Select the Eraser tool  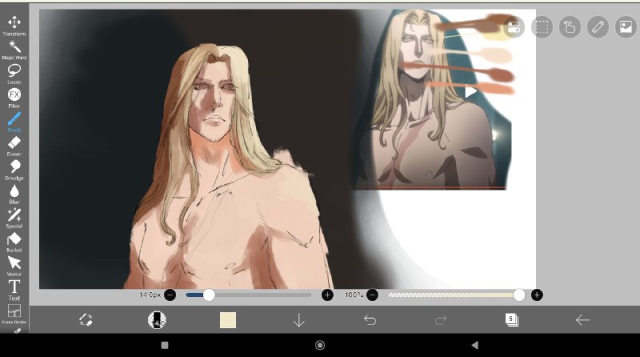tap(14, 146)
